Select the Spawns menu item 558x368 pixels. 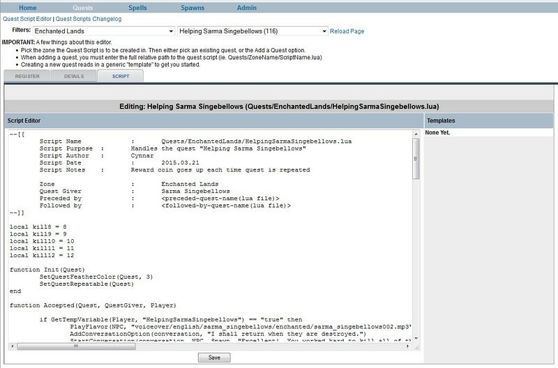click(193, 8)
